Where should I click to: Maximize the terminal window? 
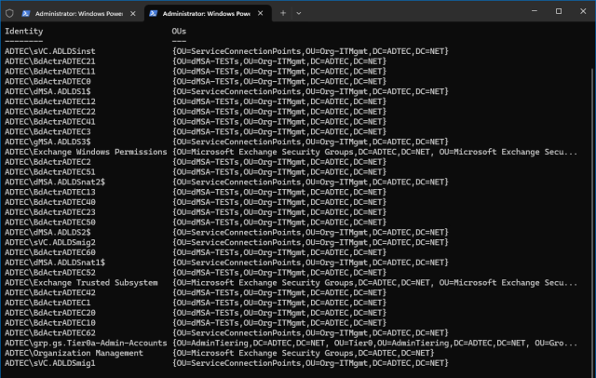tap(559, 11)
